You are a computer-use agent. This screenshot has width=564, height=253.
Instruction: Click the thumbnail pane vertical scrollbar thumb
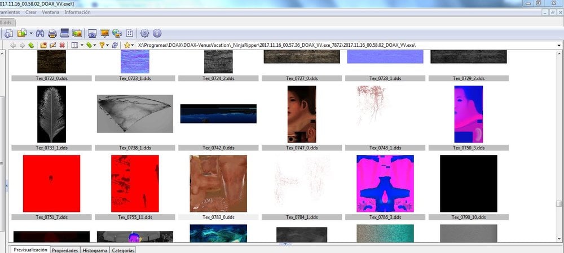[x=558, y=204]
